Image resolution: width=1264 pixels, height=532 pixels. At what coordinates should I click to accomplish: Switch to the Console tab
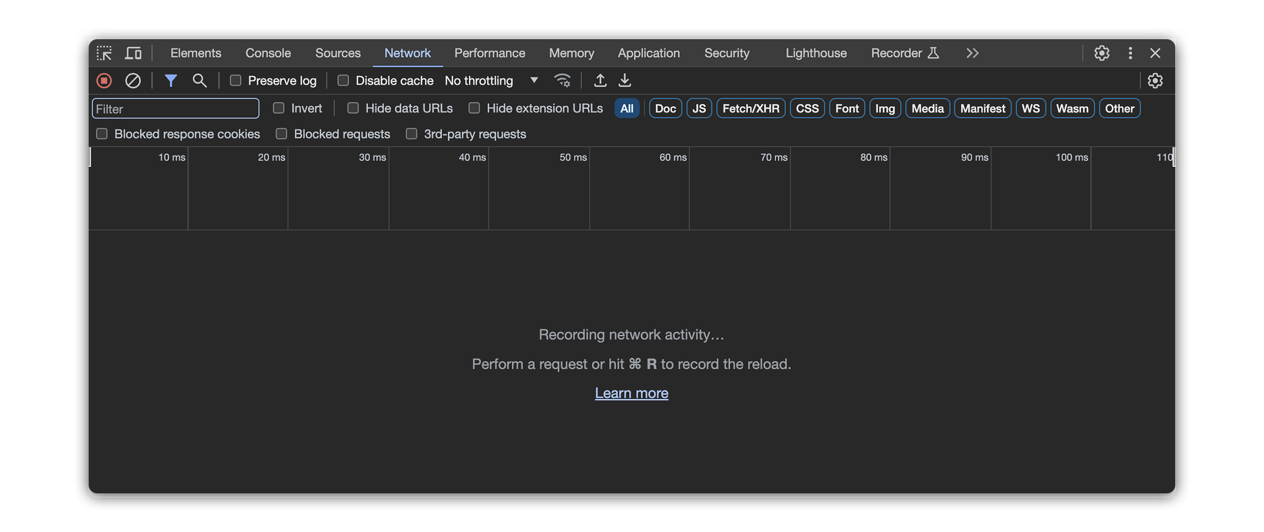pos(268,53)
